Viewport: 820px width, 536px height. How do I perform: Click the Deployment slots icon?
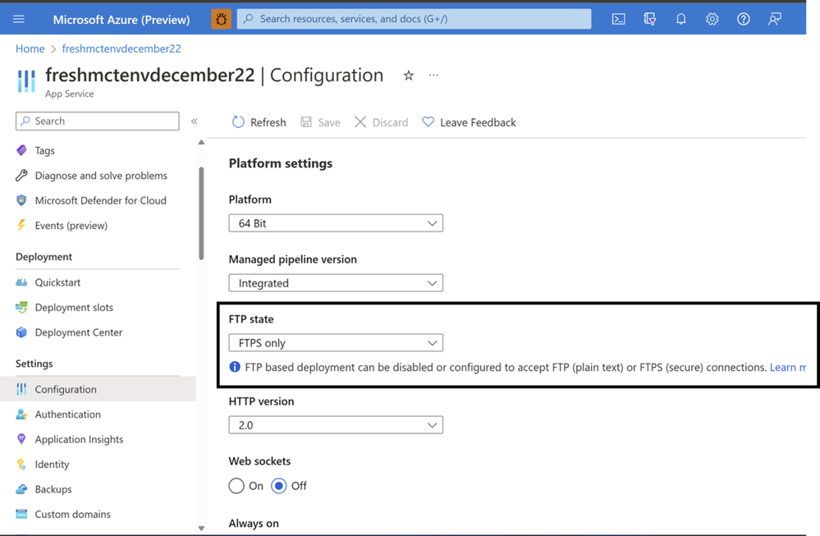[x=21, y=308]
